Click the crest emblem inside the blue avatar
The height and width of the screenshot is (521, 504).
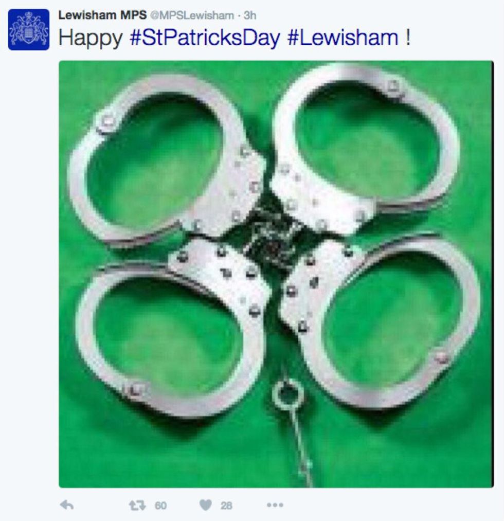pyautogui.click(x=29, y=29)
